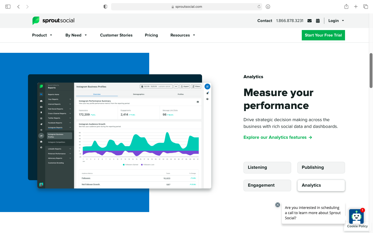Click the page vertical scrollbar
Viewport: 373px width, 233px height.
click(x=371, y=70)
